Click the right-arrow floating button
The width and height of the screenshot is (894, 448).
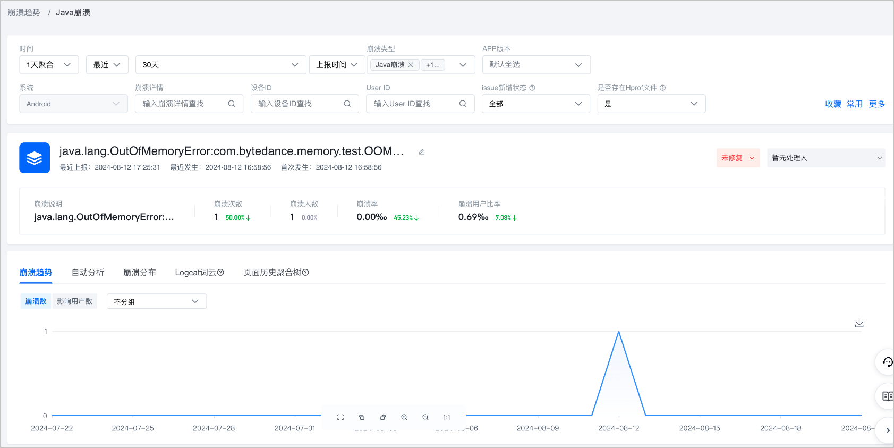pyautogui.click(x=887, y=430)
